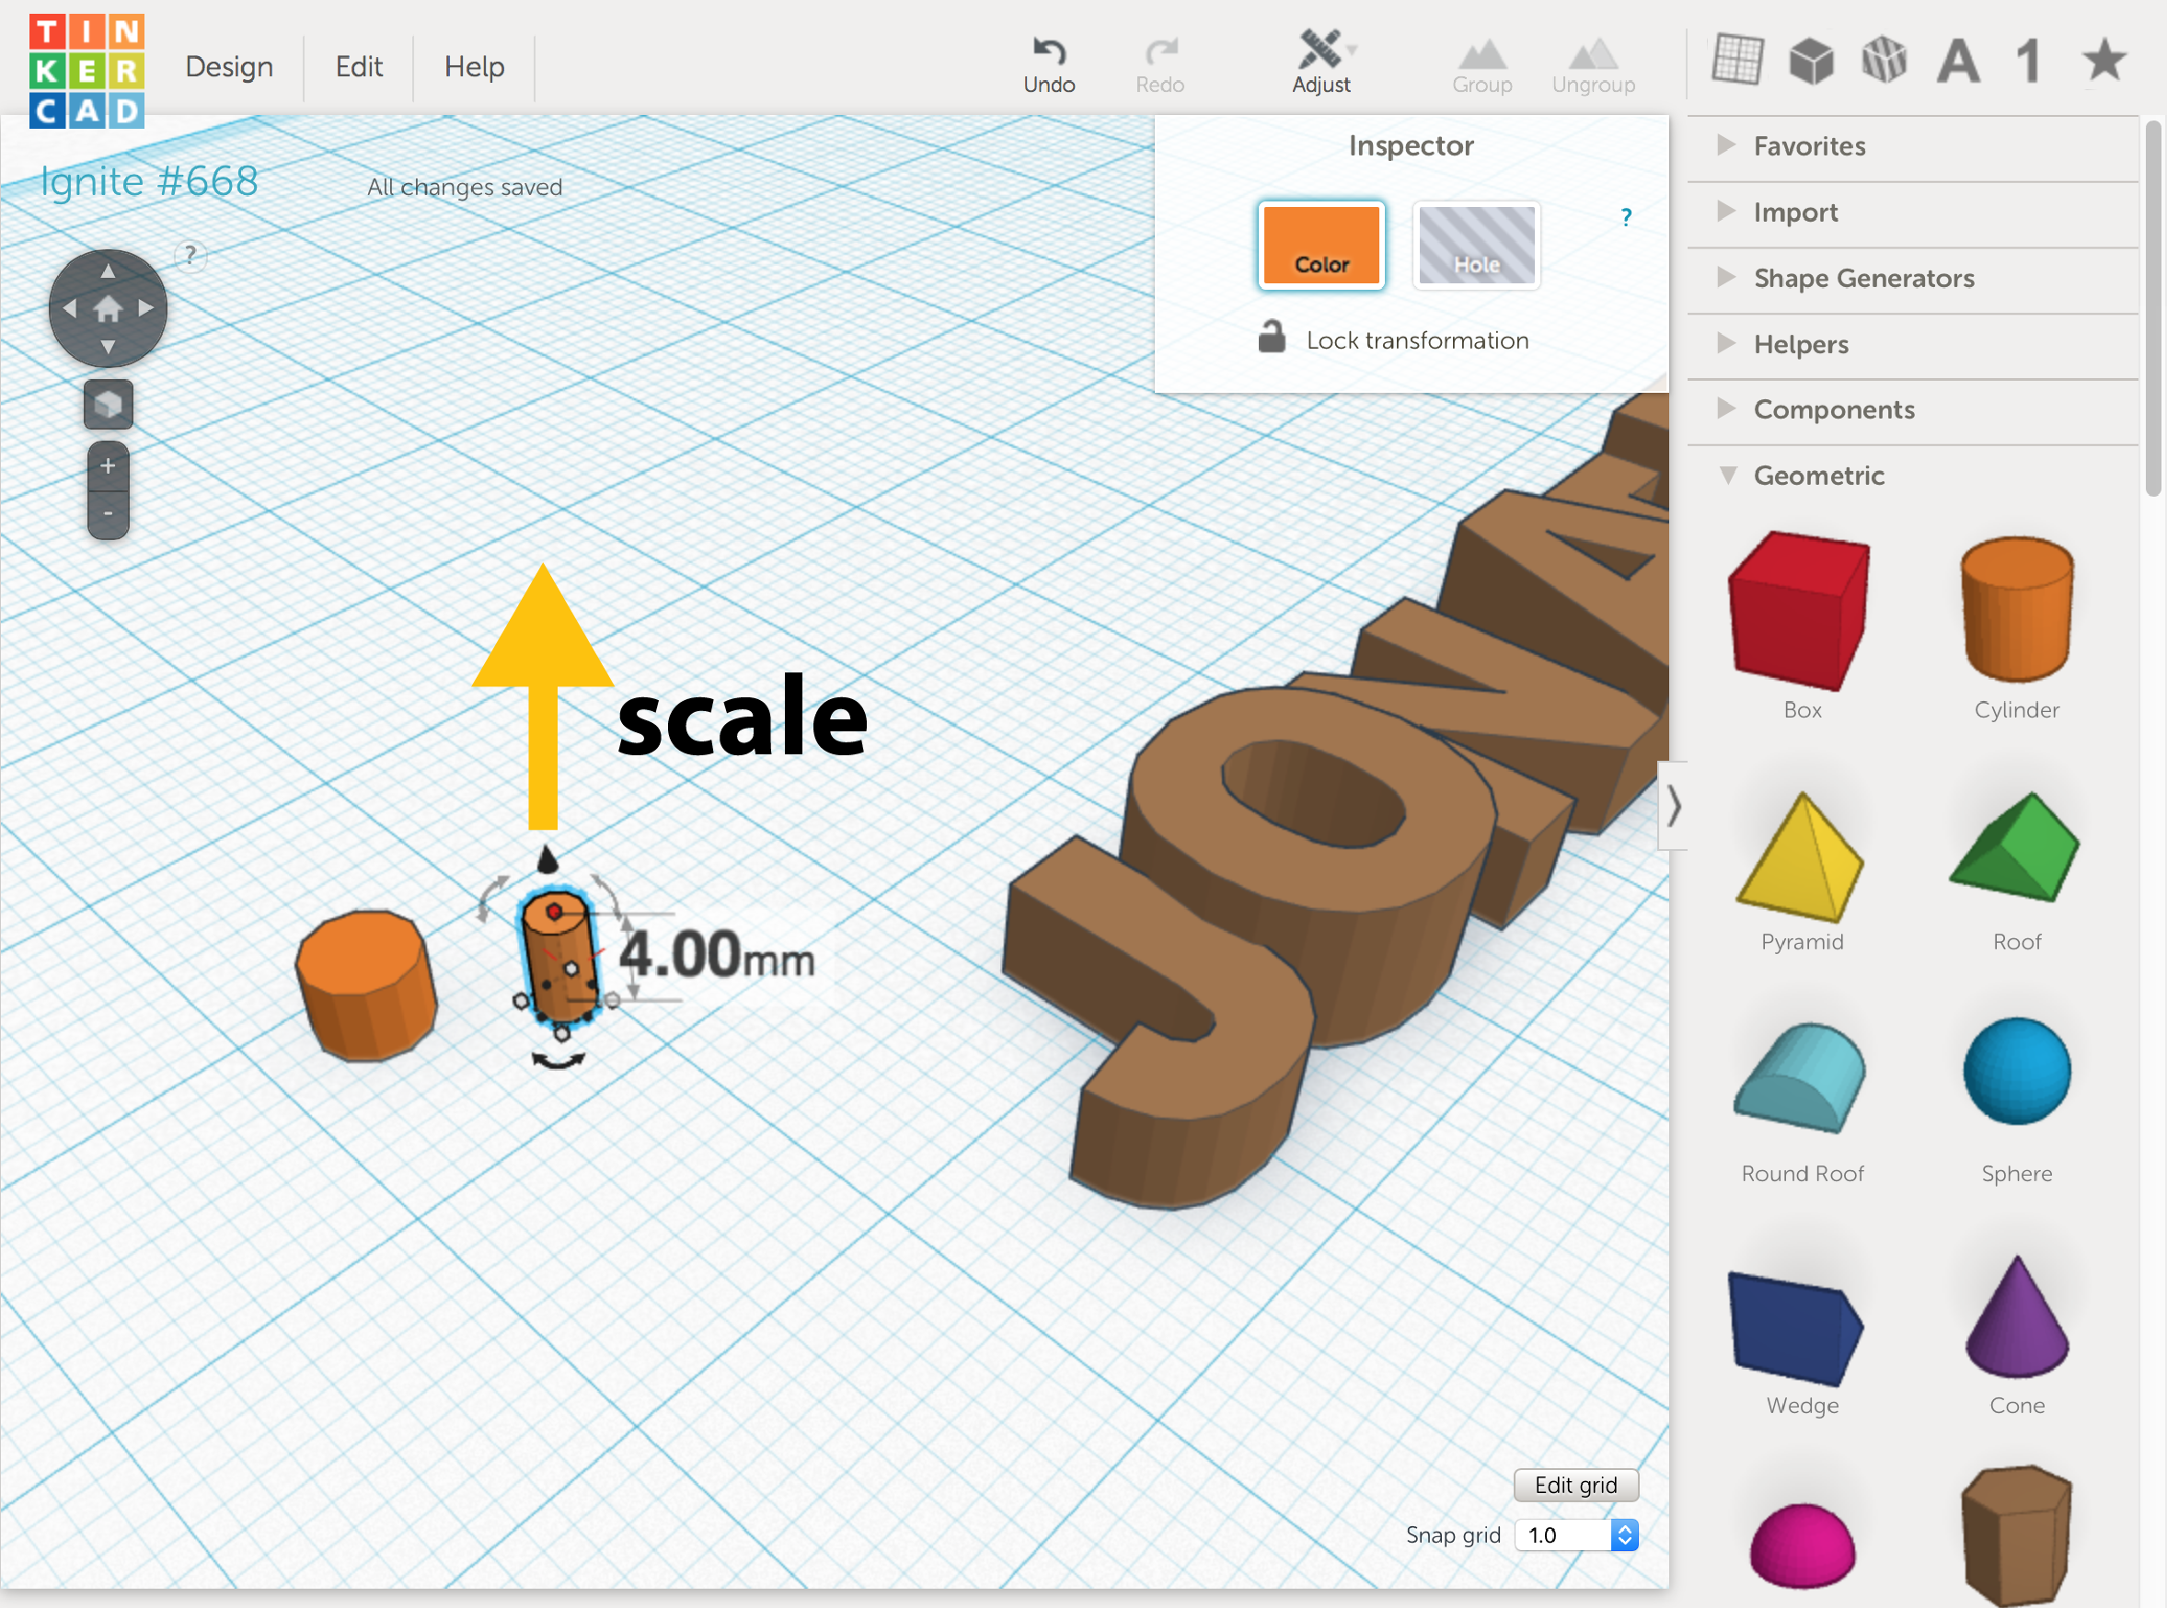This screenshot has height=1608, width=2167.
Task: Expand the Shape Generators section
Action: click(x=1862, y=279)
